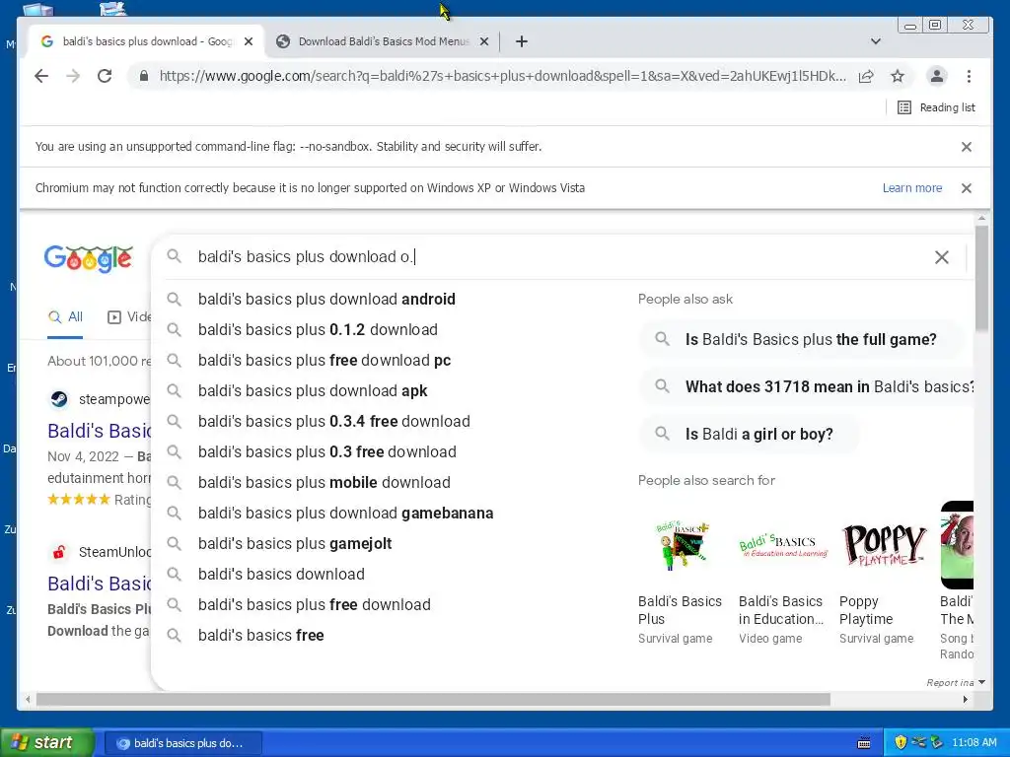Reload the current page

coord(105,76)
